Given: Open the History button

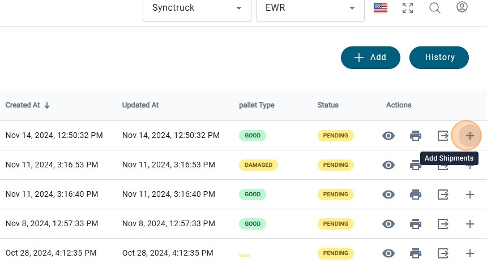Looking at the screenshot, I should click(x=439, y=57).
